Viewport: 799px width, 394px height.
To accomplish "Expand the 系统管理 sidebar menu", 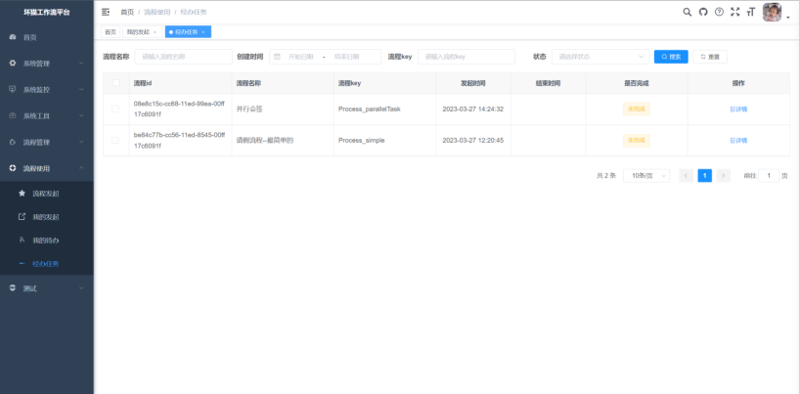I will click(46, 64).
